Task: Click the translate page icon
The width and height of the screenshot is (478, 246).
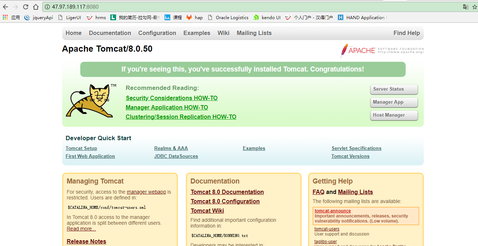Action: click(466, 7)
